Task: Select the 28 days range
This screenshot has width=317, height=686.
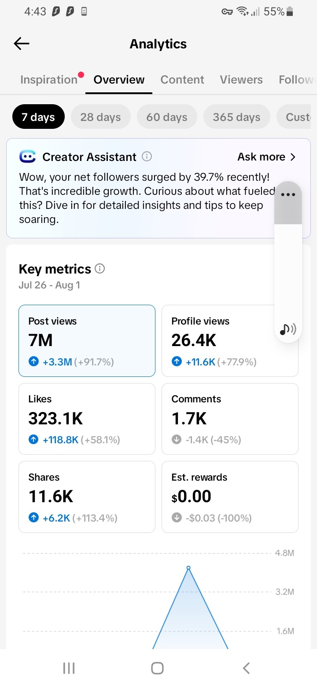Action: tap(100, 117)
